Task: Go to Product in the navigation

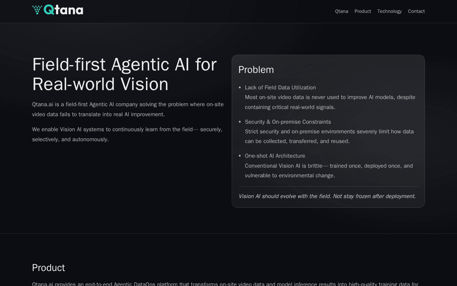Action: 363,11
